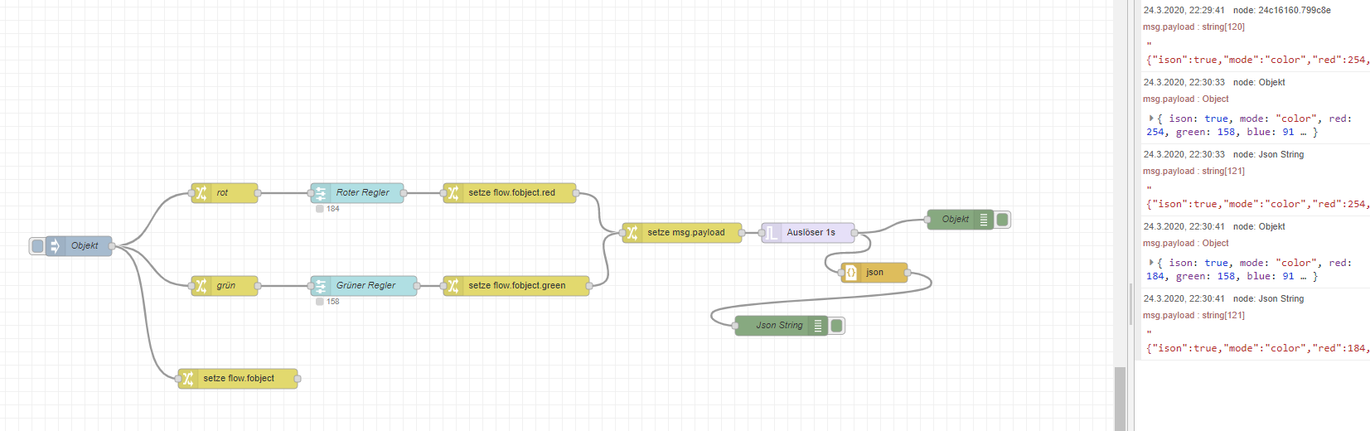Click the json node braces icon
The image size is (1370, 431).
coord(850,273)
